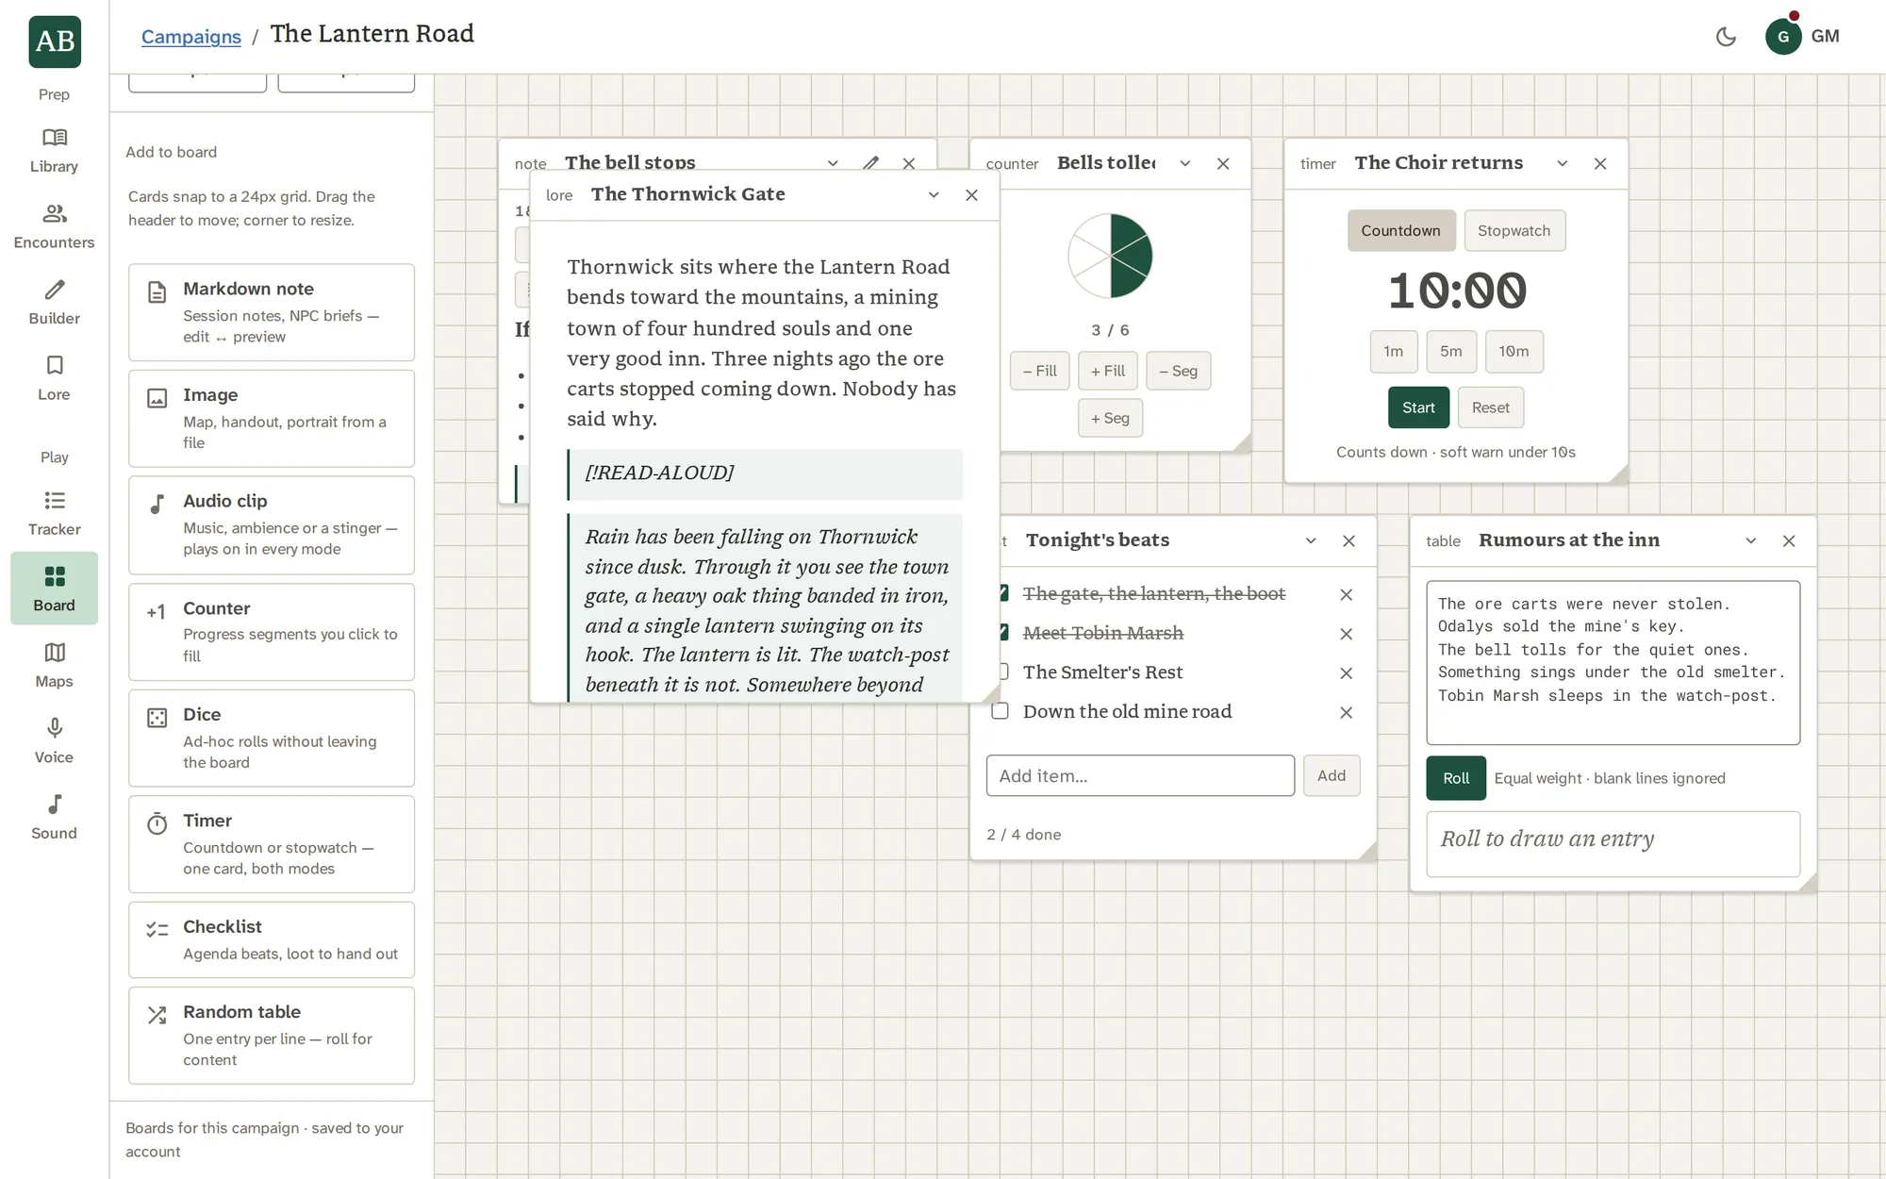Check 'The Smelter's Rest' checkbox
Screen dimensions: 1886x1179
point(1002,672)
